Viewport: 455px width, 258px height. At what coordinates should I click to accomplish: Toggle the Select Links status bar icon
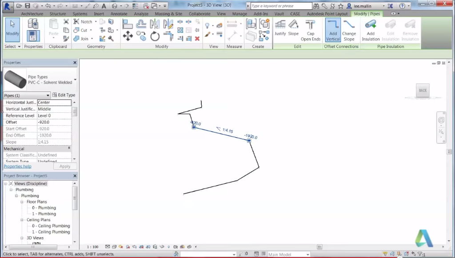pos(385,254)
